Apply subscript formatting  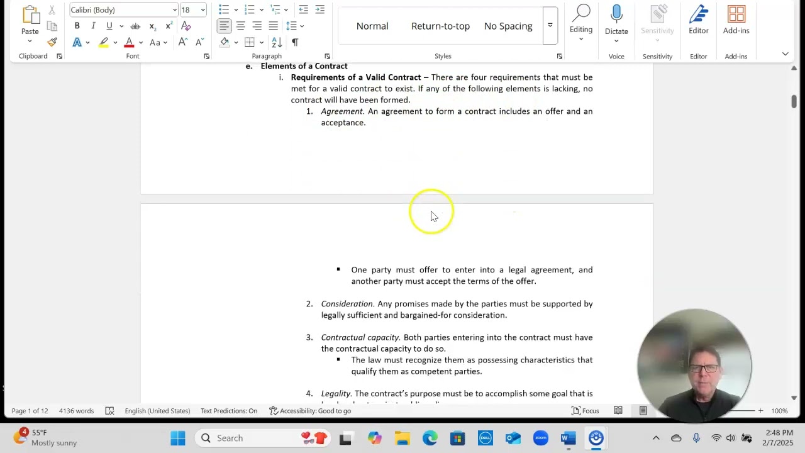click(x=152, y=26)
